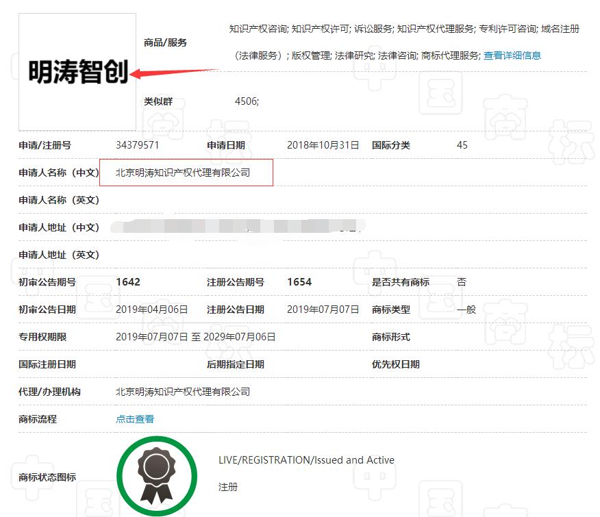Click the 是否共有商标 label
The height and width of the screenshot is (517, 600).
(x=401, y=282)
